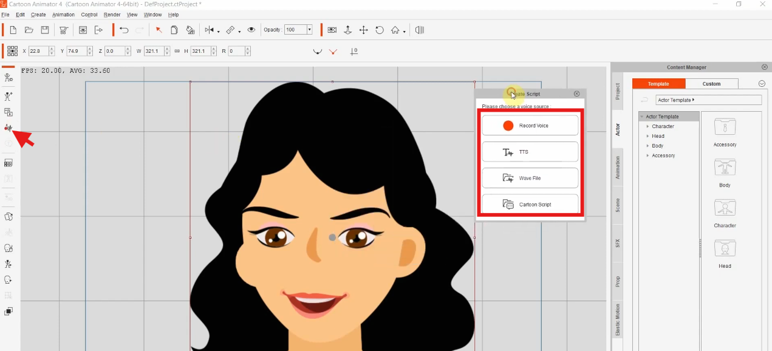The height and width of the screenshot is (351, 772).
Task: Click the pan/move camera cross-arrows icon
Action: [x=364, y=30]
